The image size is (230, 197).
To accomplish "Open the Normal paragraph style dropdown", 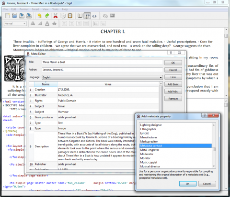I will (15, 23).
